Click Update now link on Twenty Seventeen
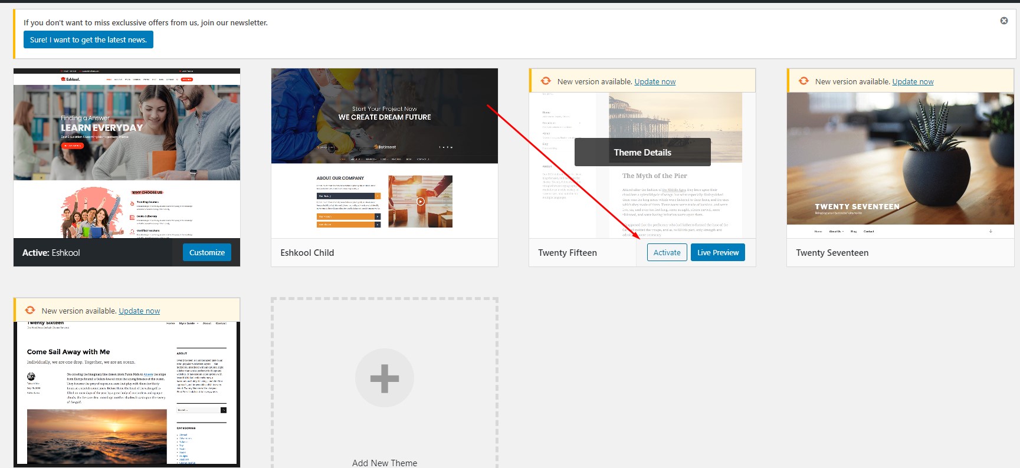 click(913, 81)
